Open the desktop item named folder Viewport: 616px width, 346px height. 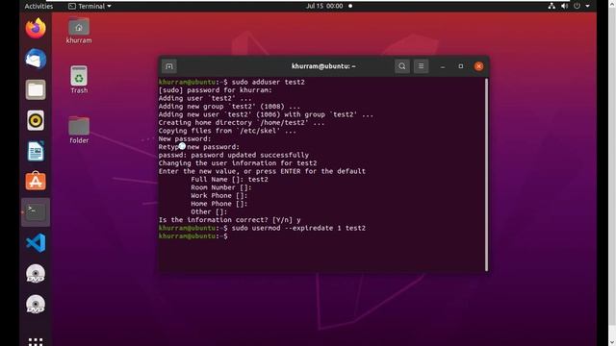(x=79, y=130)
